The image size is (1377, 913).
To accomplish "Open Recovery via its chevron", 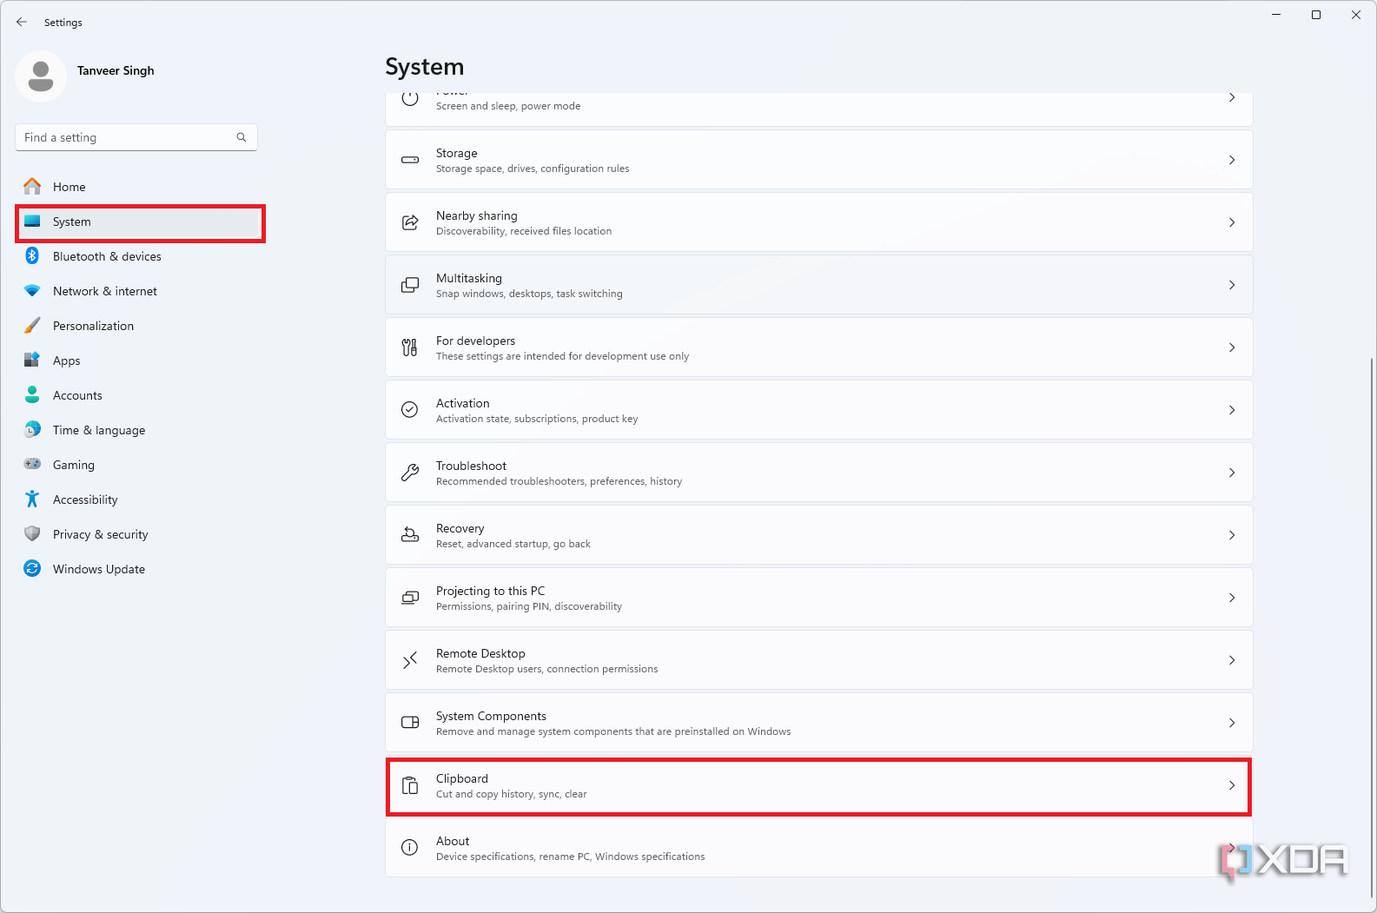I will [x=1232, y=535].
